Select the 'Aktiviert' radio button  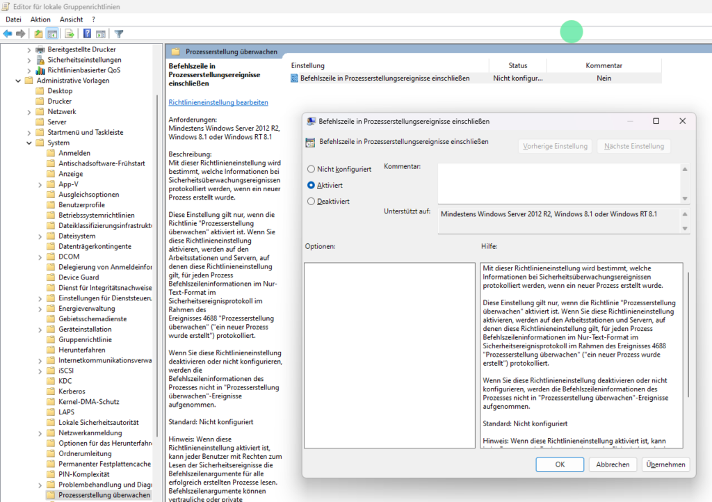pos(311,186)
